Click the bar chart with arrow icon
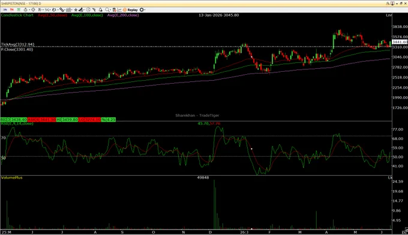 (x=81, y=10)
